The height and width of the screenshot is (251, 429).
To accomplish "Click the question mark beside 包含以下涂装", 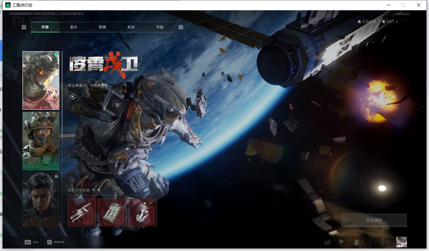I will [94, 190].
